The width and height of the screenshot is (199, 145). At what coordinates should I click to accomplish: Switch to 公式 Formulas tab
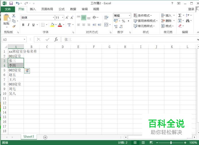[x=62, y=9]
